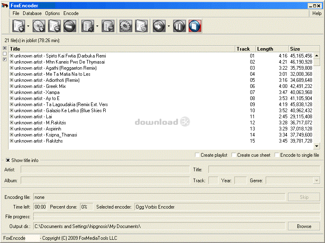Uncheck the Spirto Kai Fwtia track checkbox

pyautogui.click(x=12, y=56)
